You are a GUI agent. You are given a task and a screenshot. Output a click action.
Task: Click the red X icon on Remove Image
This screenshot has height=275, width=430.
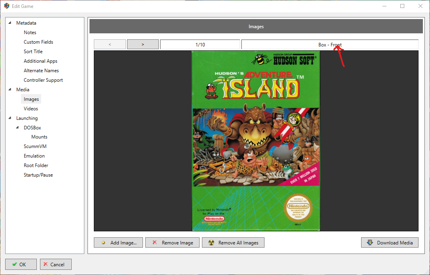(x=155, y=242)
